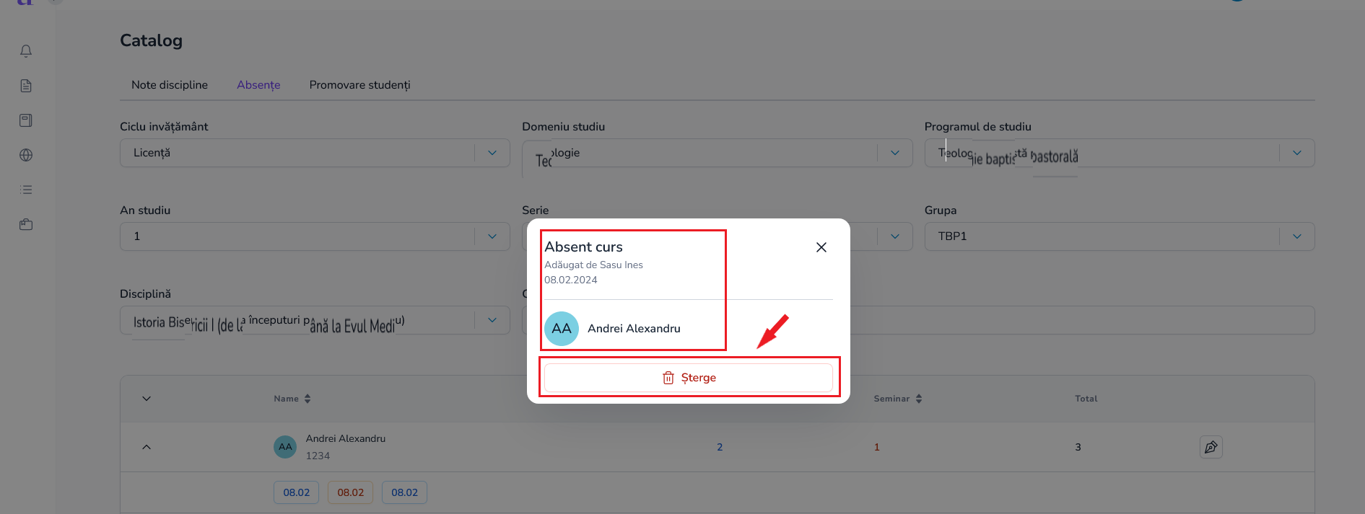Click the Adăugat de Sasu Ines text
The width and height of the screenshot is (1365, 514).
[593, 265]
